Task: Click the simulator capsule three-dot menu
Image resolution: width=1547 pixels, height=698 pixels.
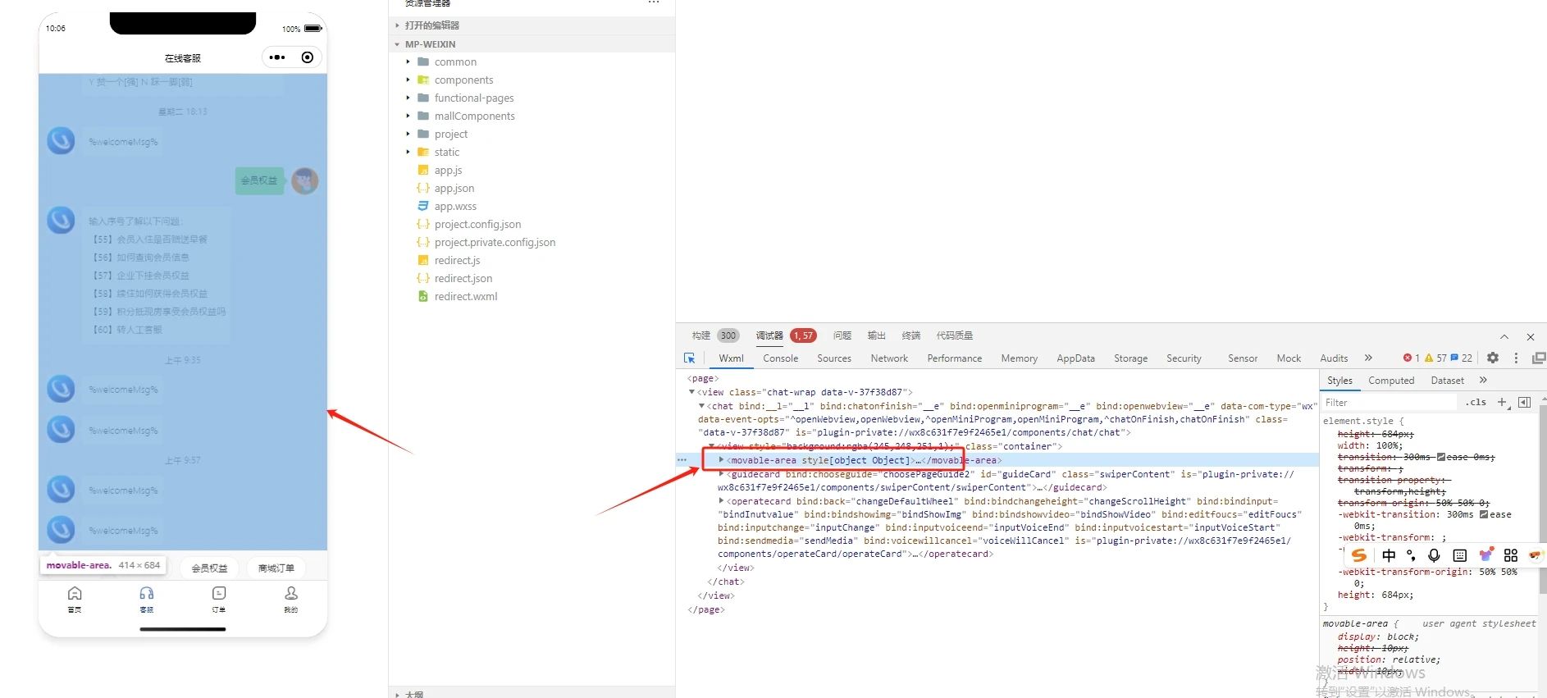Action: [x=277, y=57]
